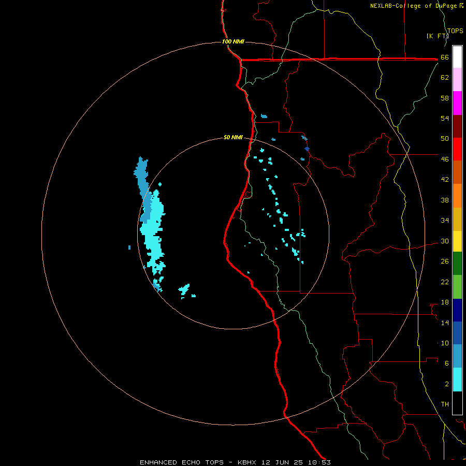Click the '2' legend value

pos(447,384)
